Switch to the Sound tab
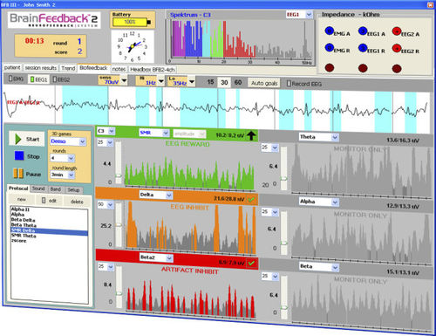The height and width of the screenshot is (336, 436). [38, 189]
